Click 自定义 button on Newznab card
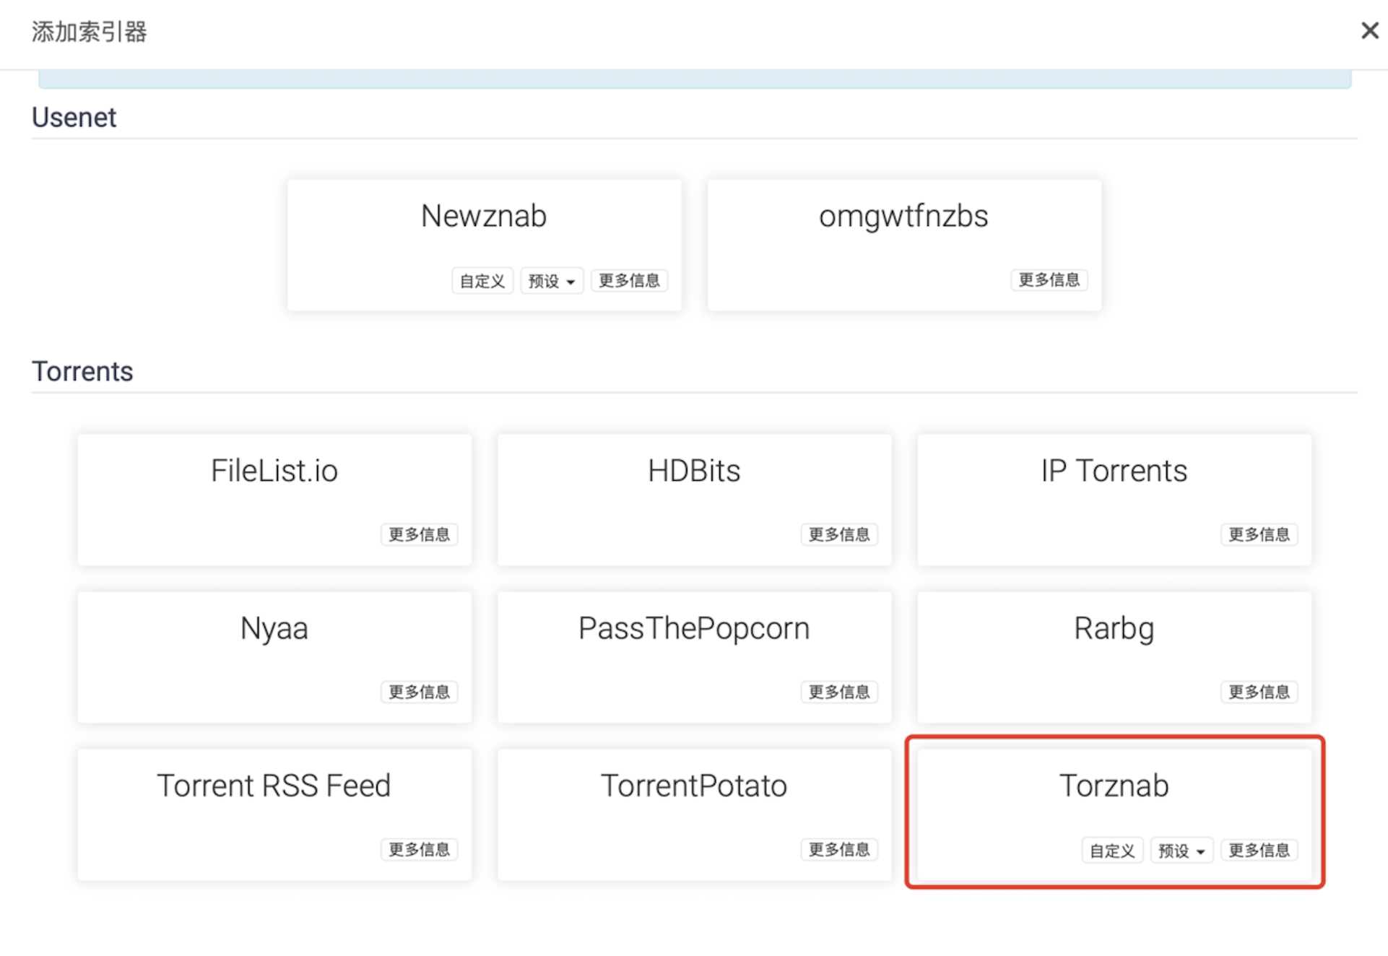 (x=482, y=281)
